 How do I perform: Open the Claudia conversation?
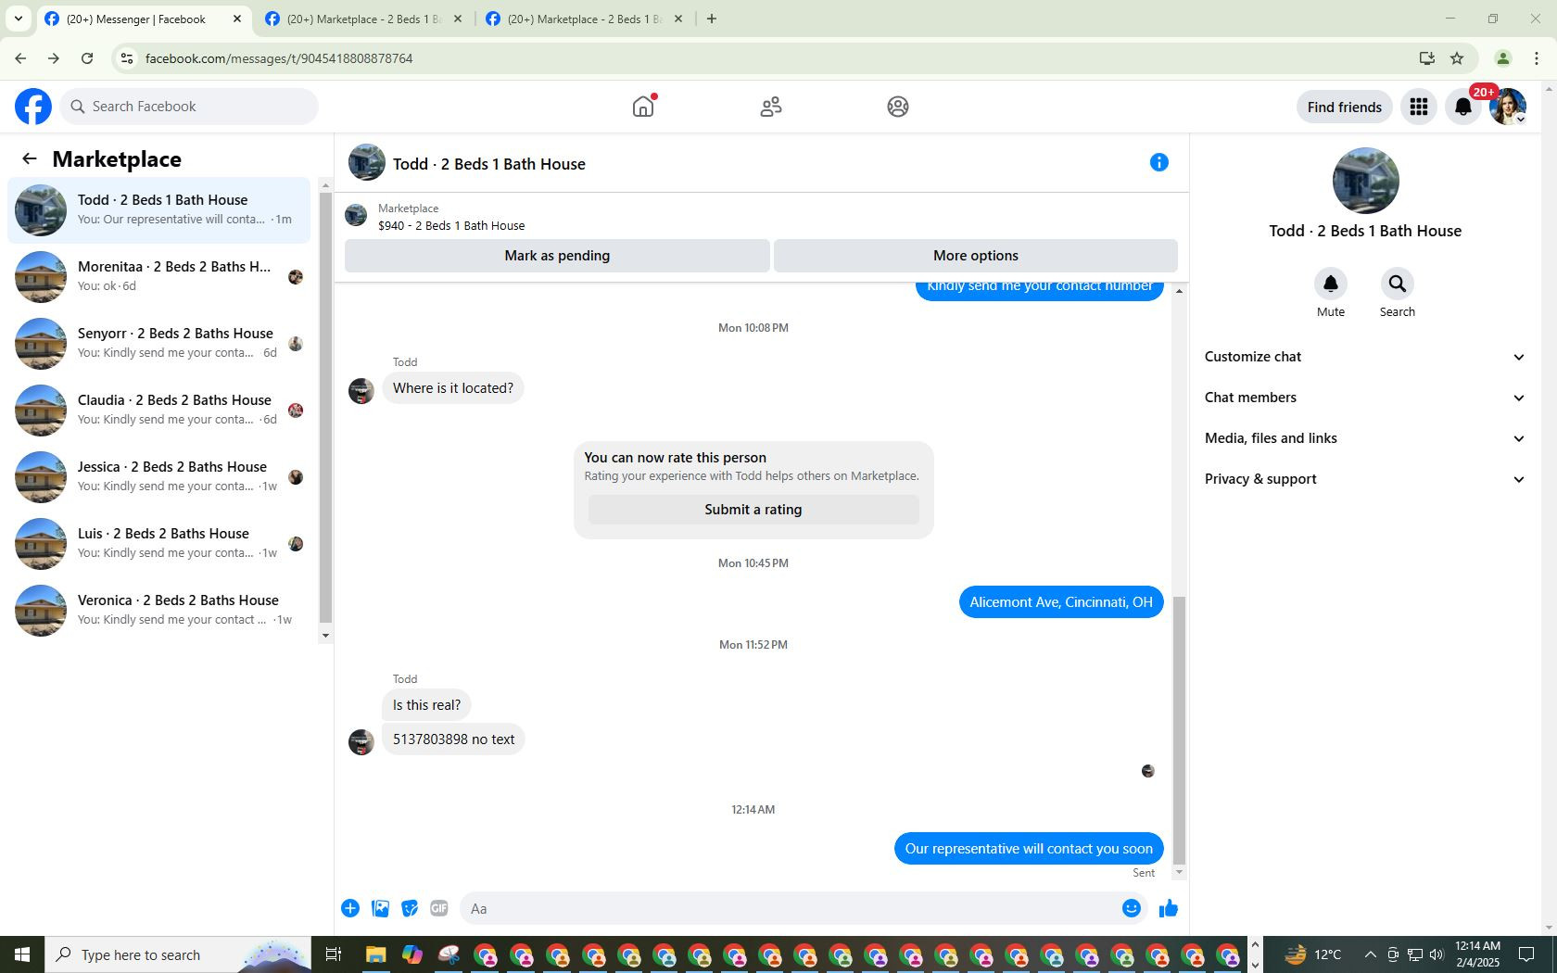pyautogui.click(x=159, y=411)
